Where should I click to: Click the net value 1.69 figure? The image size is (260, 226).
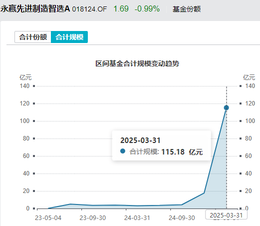point(121,9)
